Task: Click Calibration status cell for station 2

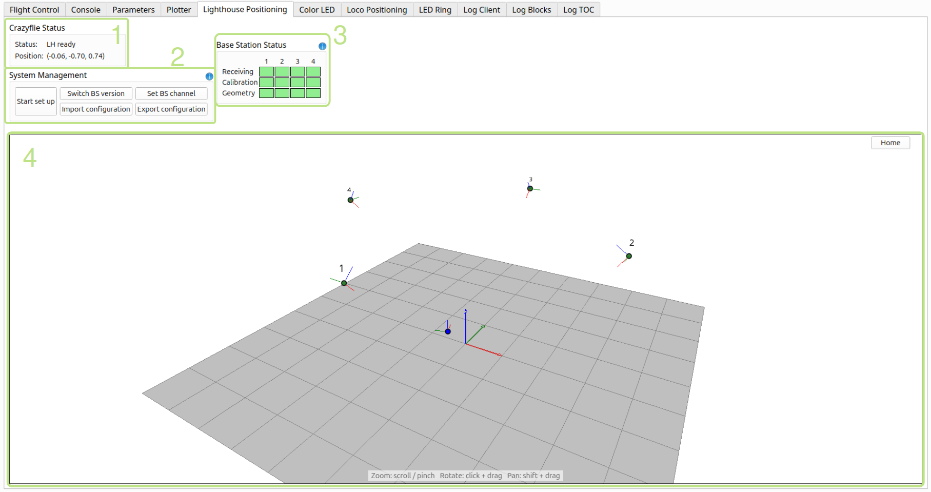Action: pyautogui.click(x=282, y=82)
